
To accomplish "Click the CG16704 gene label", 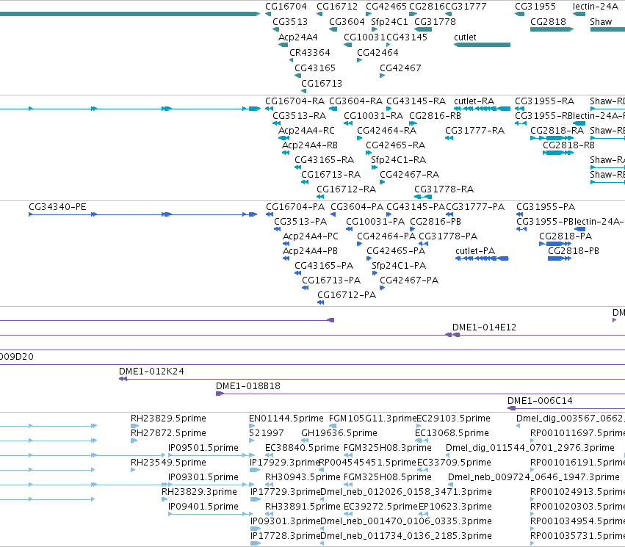I will point(286,7).
